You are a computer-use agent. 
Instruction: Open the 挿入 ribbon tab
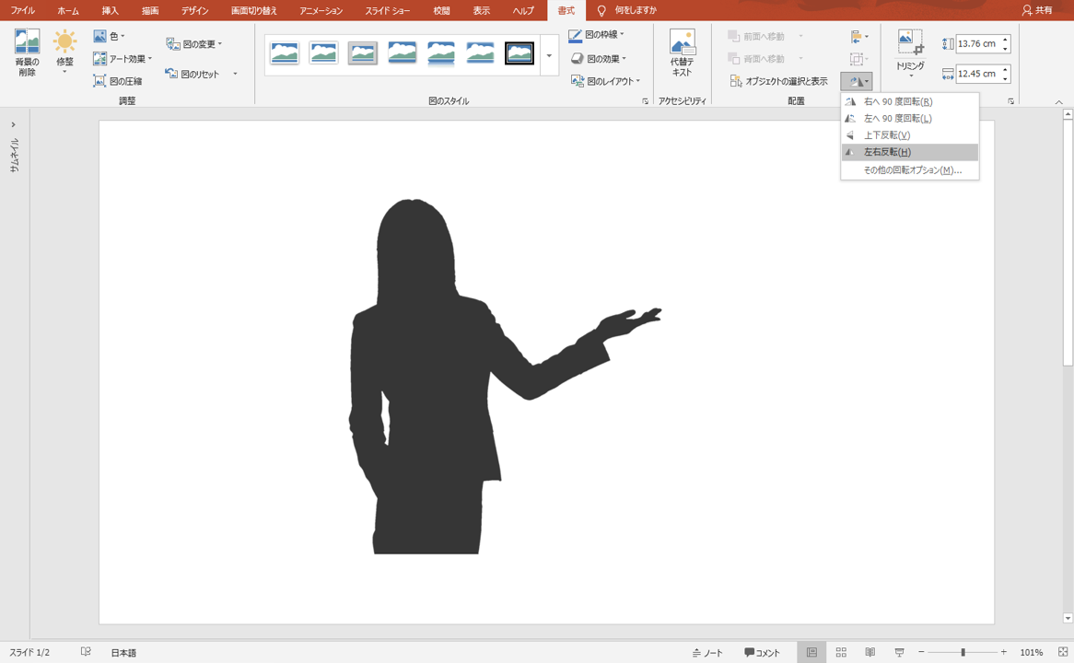click(x=110, y=10)
